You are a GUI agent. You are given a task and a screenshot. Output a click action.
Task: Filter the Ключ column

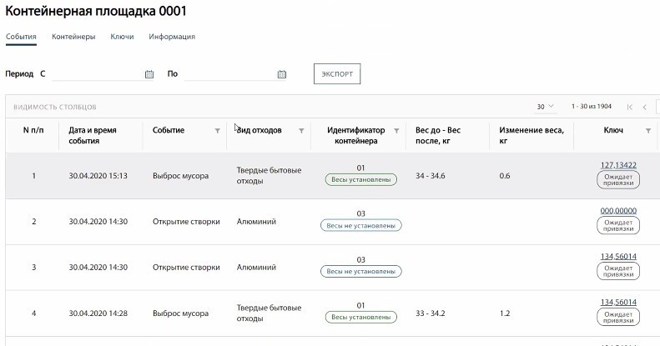(648, 131)
